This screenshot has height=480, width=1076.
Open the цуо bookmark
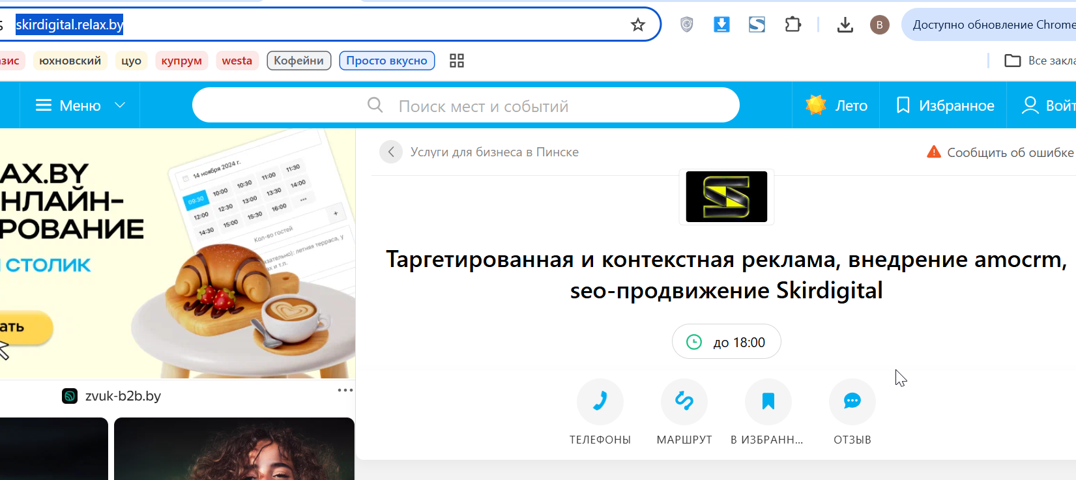click(x=131, y=61)
